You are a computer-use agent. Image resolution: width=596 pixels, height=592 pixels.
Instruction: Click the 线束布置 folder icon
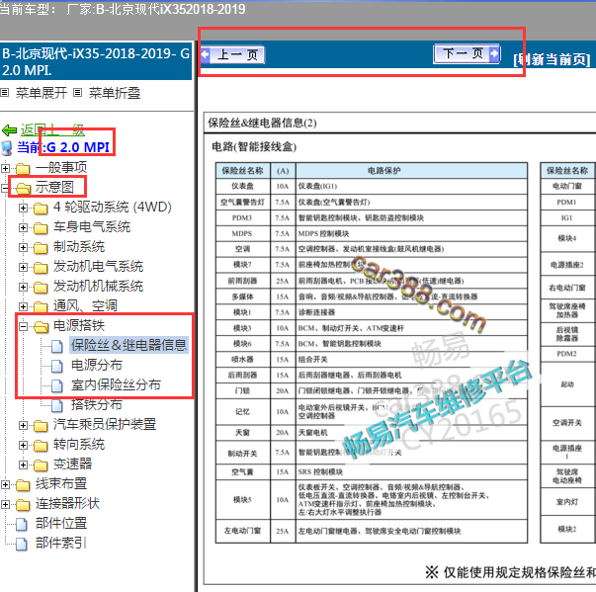coord(23,485)
